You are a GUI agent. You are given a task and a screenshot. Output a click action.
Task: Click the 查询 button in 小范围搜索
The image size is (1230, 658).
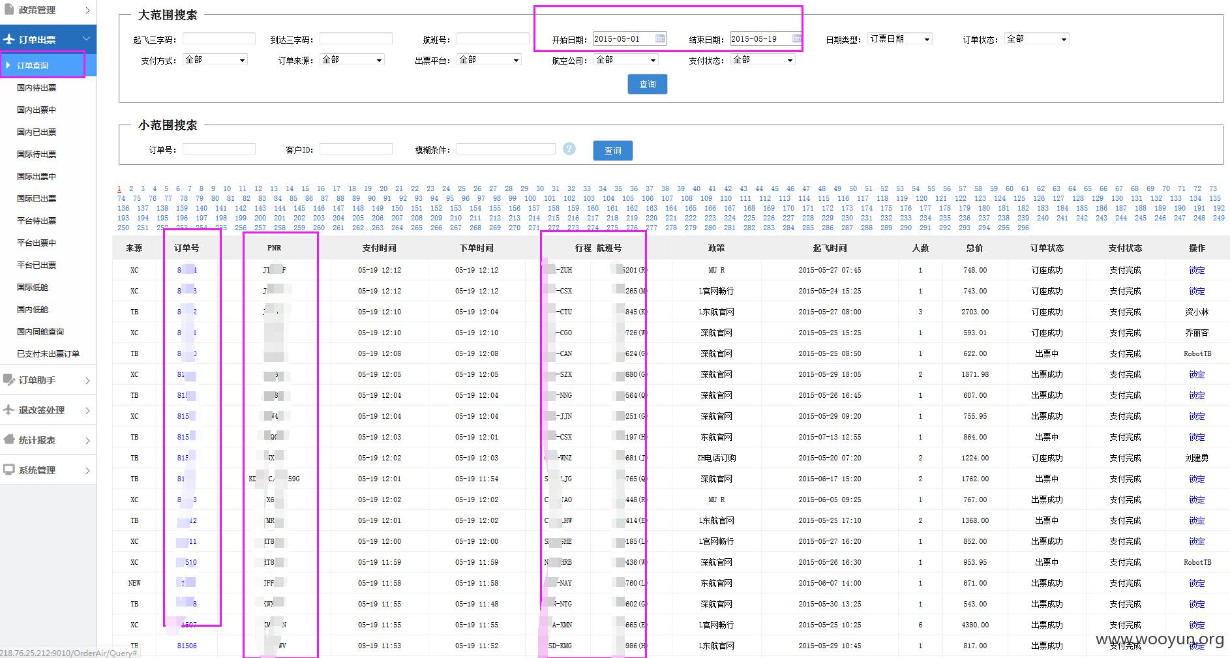[x=612, y=151]
